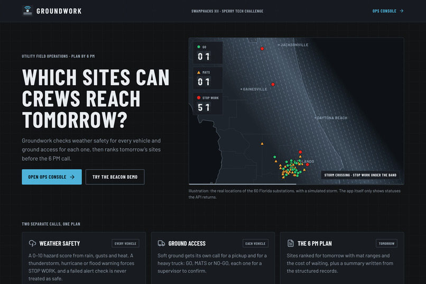The image size is (426, 284).
Task: Click the STORM CROSSING banner on map
Action: click(360, 175)
